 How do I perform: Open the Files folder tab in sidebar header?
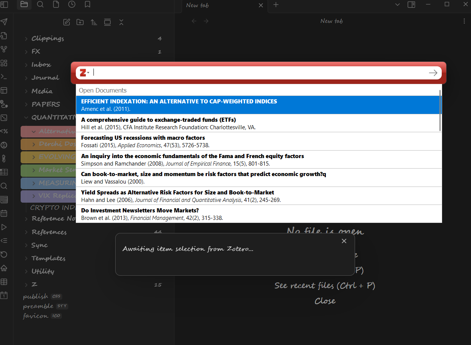[24, 4]
